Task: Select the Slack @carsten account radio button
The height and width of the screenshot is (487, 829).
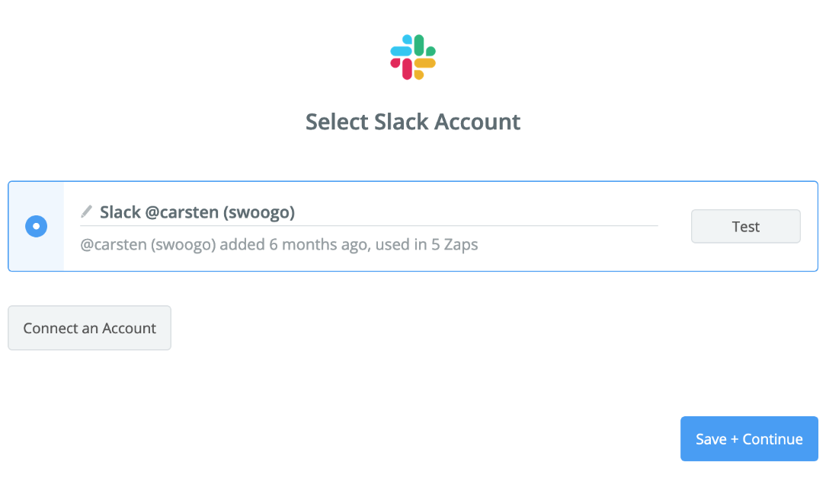Action: (37, 226)
